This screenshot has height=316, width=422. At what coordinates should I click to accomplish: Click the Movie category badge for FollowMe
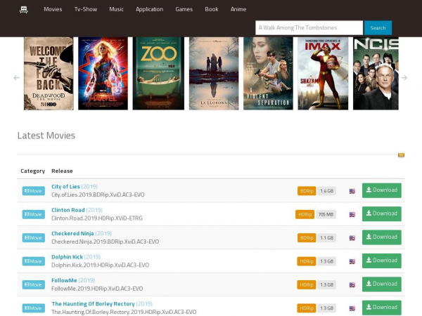coord(33,284)
